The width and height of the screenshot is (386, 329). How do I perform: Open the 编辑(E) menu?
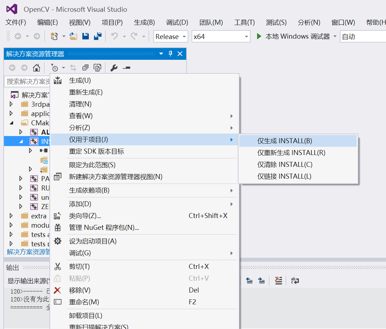(48, 23)
